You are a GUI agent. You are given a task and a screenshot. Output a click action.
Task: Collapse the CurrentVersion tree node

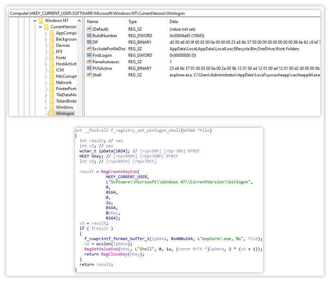(x=41, y=27)
